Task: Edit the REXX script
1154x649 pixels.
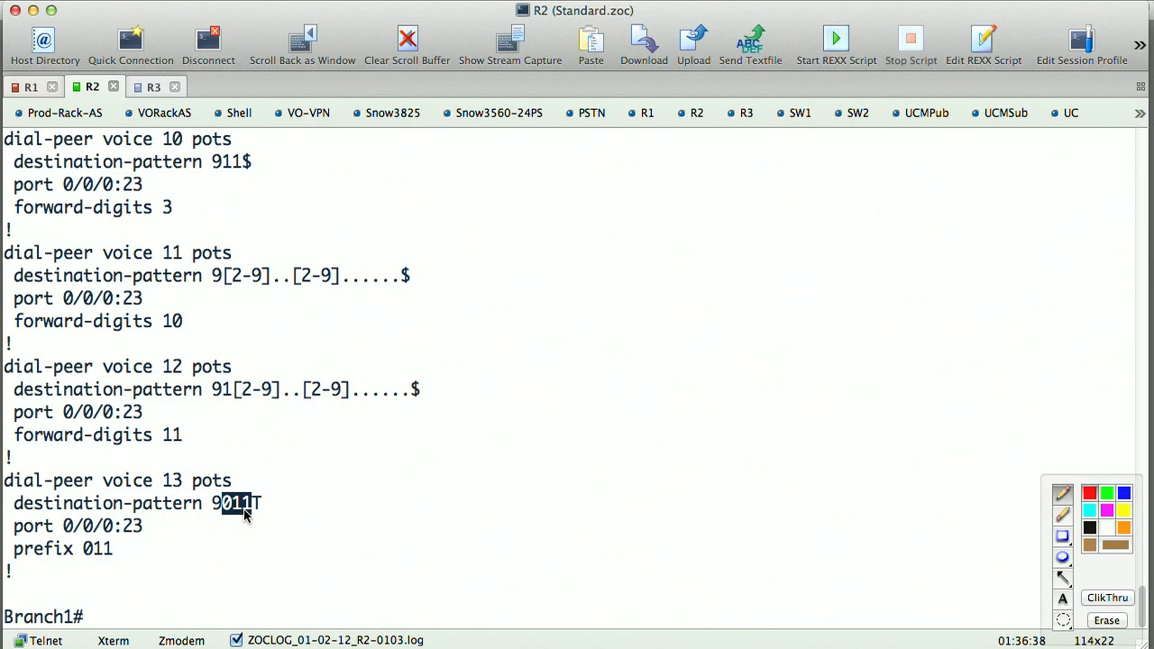Action: click(x=984, y=46)
